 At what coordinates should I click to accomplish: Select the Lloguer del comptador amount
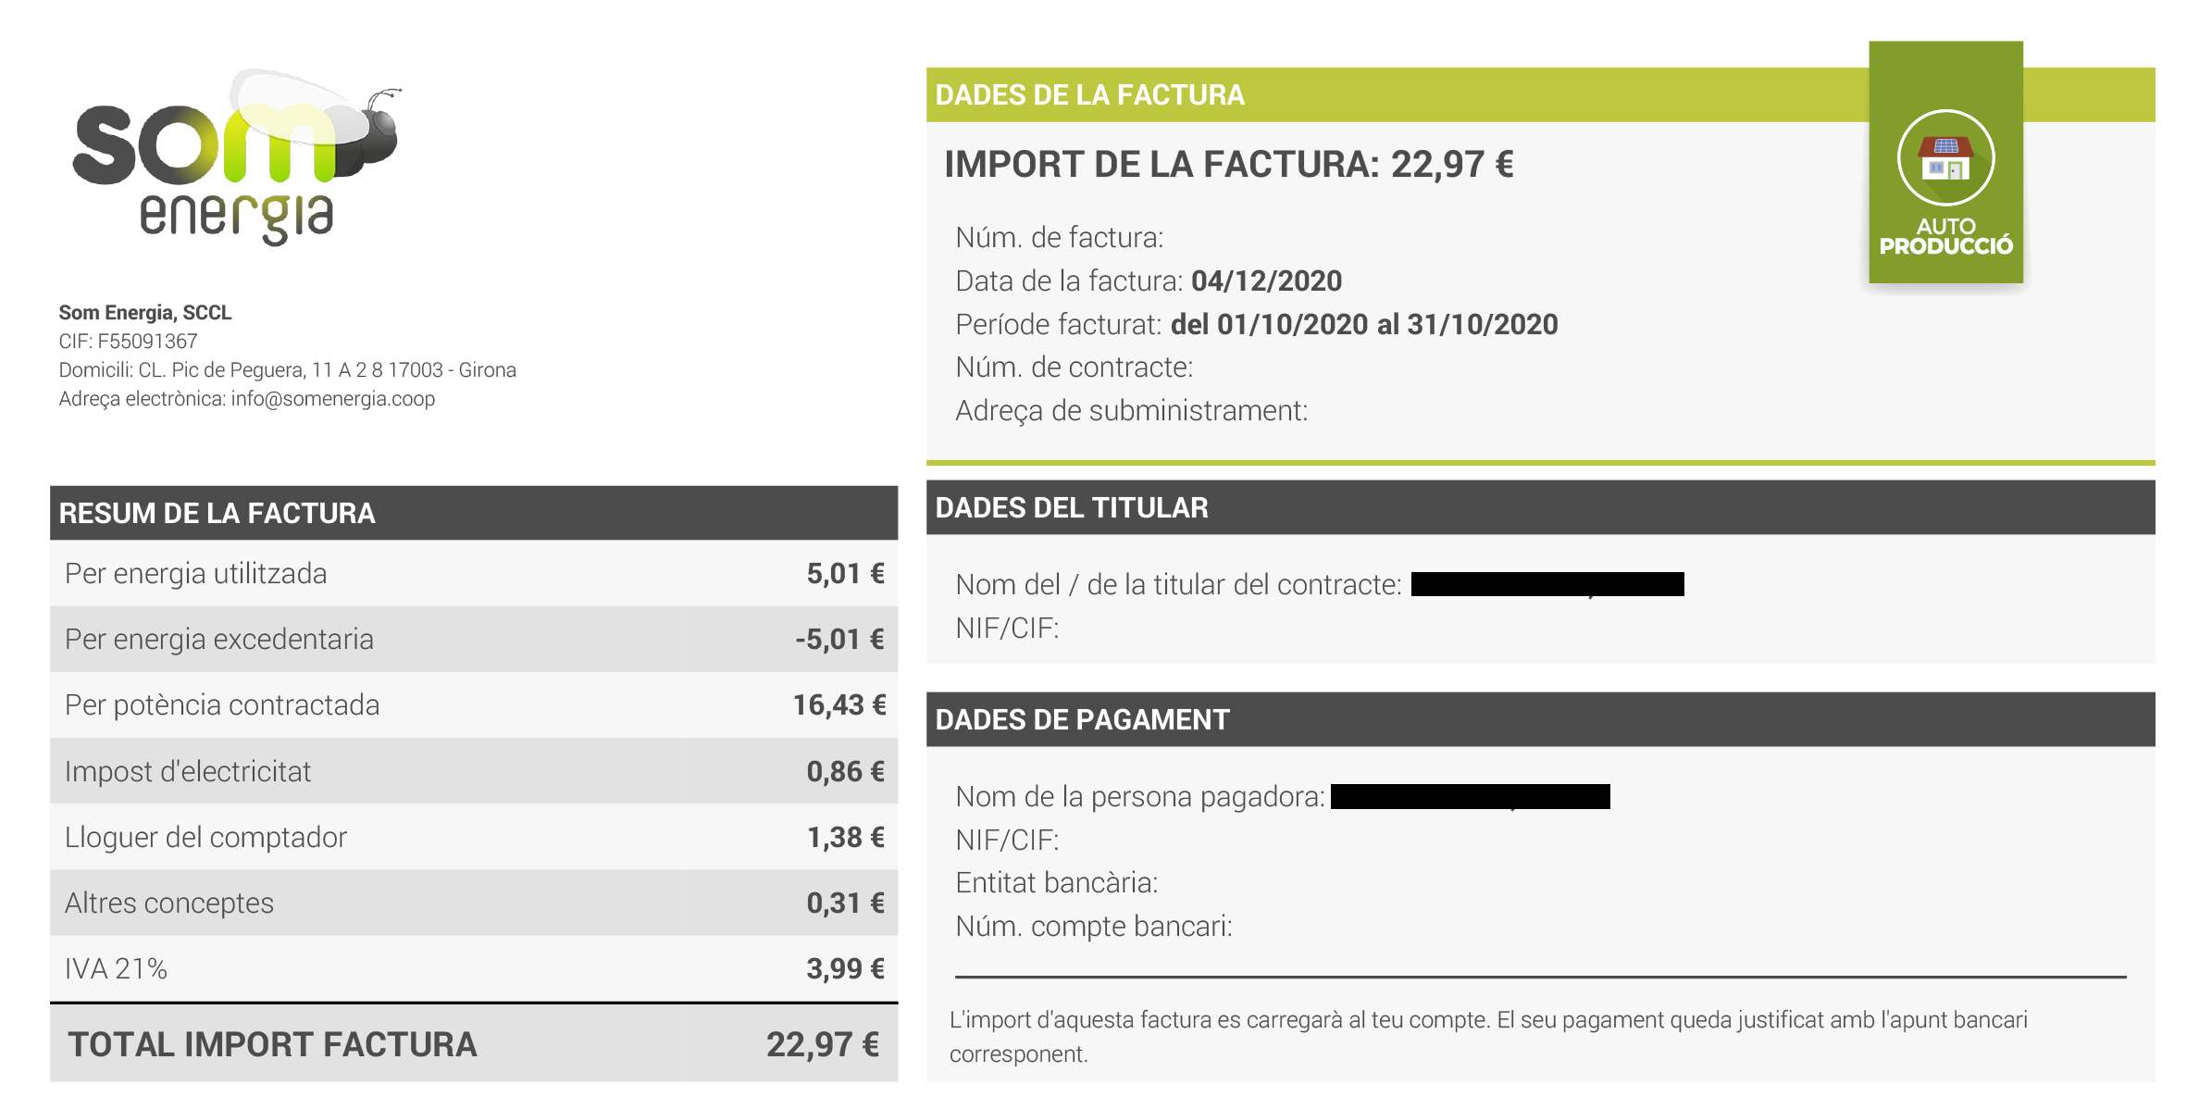coord(846,838)
